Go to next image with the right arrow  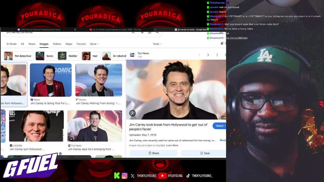(208, 55)
